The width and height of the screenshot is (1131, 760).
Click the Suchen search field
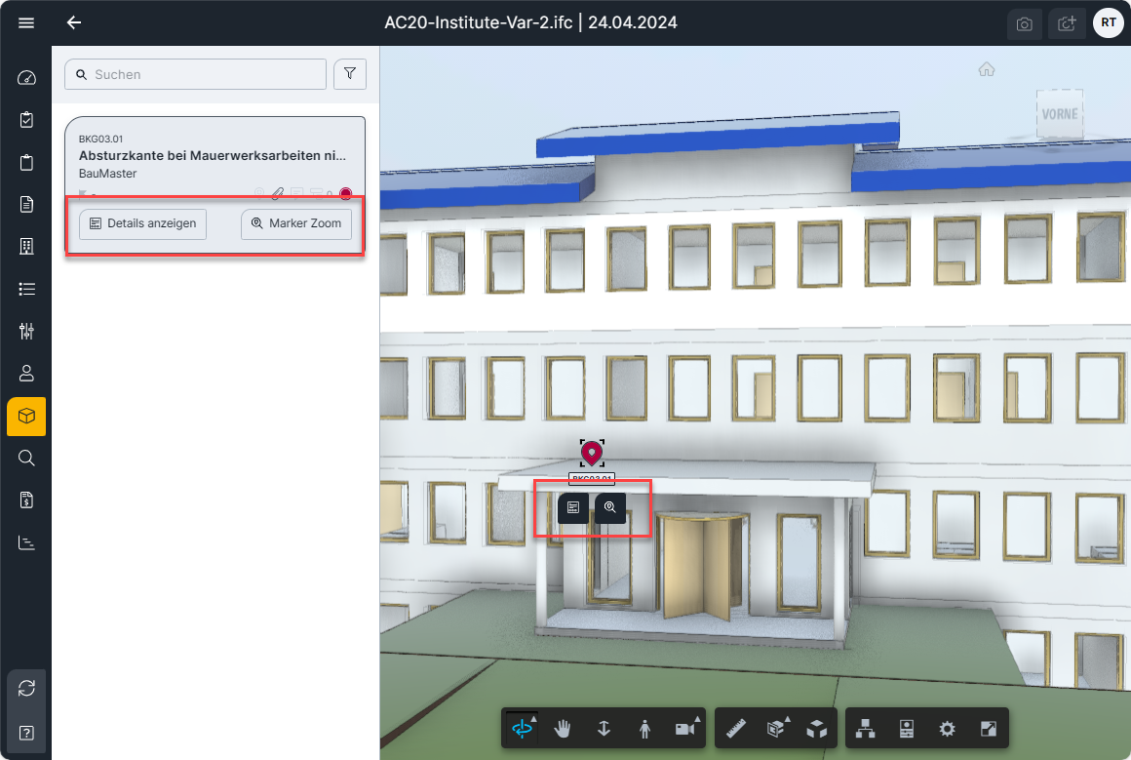point(195,74)
